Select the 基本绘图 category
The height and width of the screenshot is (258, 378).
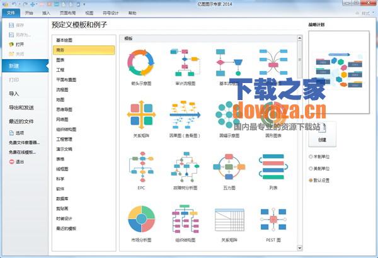tap(84, 40)
